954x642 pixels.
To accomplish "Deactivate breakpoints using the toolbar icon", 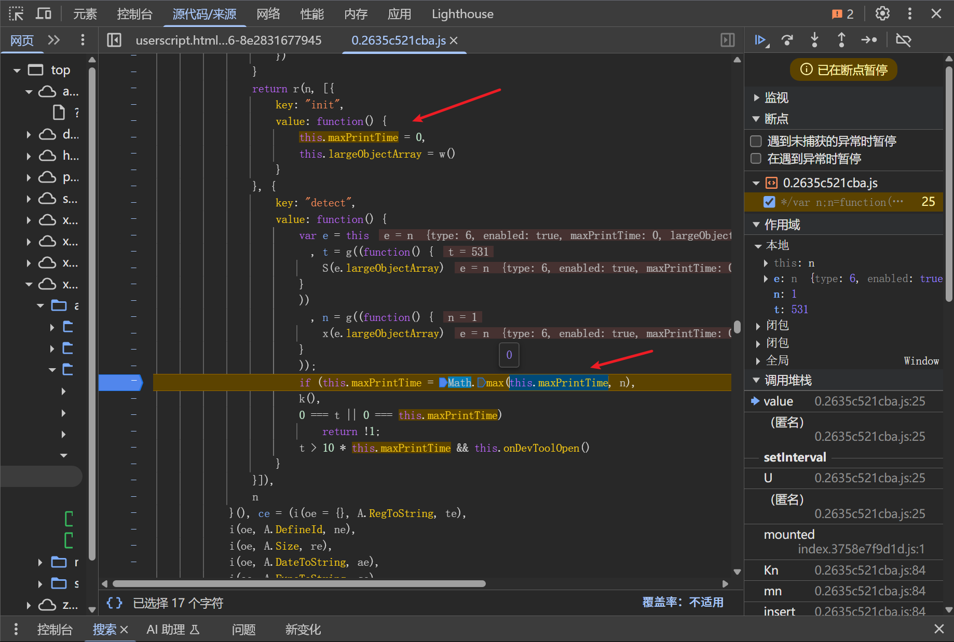I will 903,40.
